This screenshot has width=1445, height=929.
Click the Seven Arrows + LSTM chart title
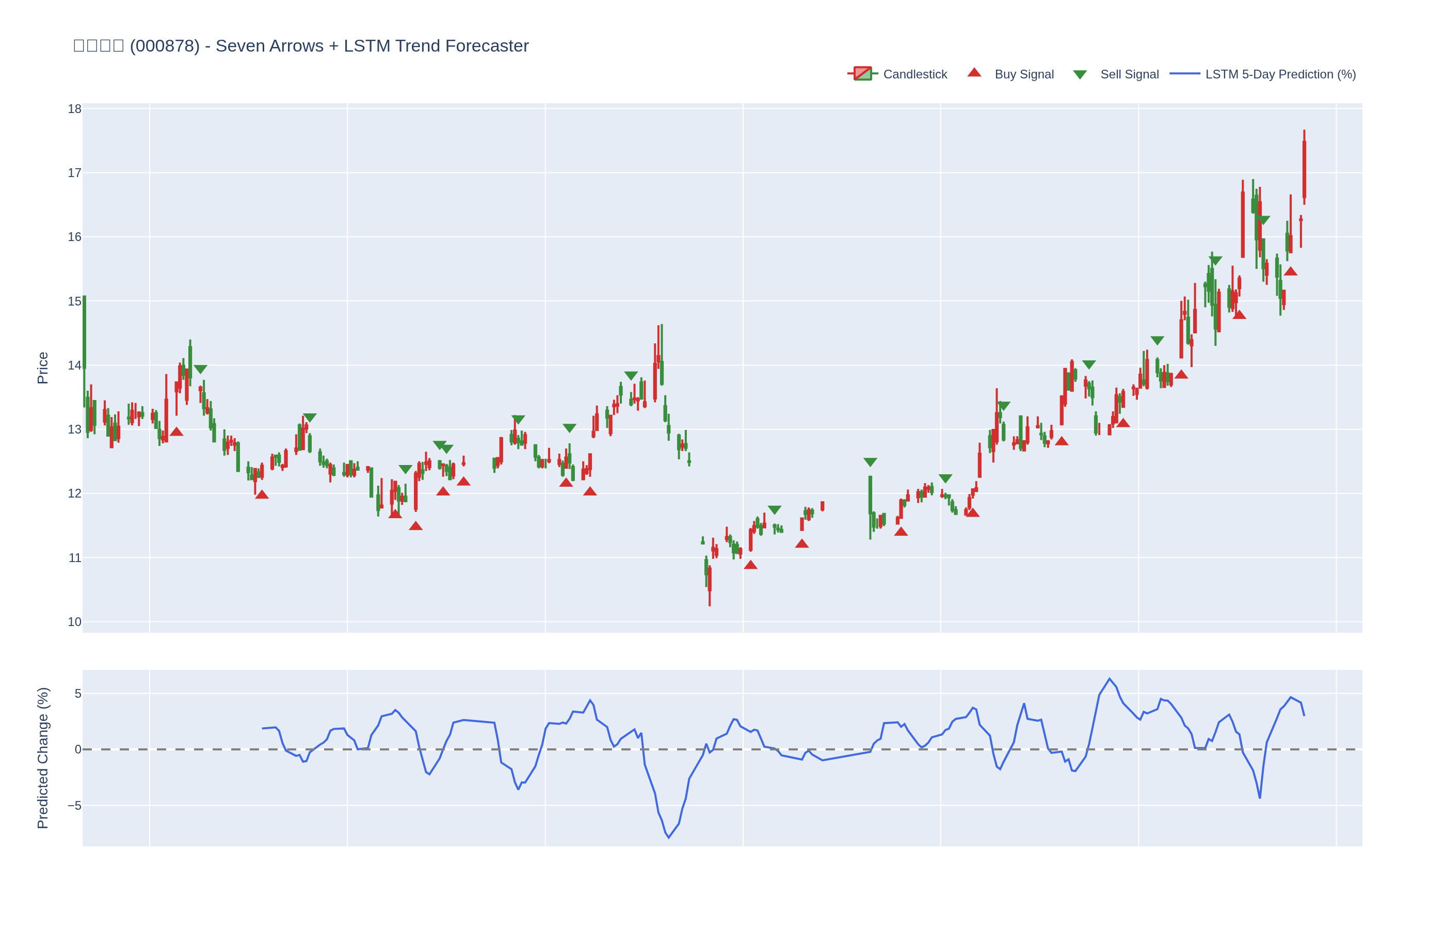[x=300, y=46]
